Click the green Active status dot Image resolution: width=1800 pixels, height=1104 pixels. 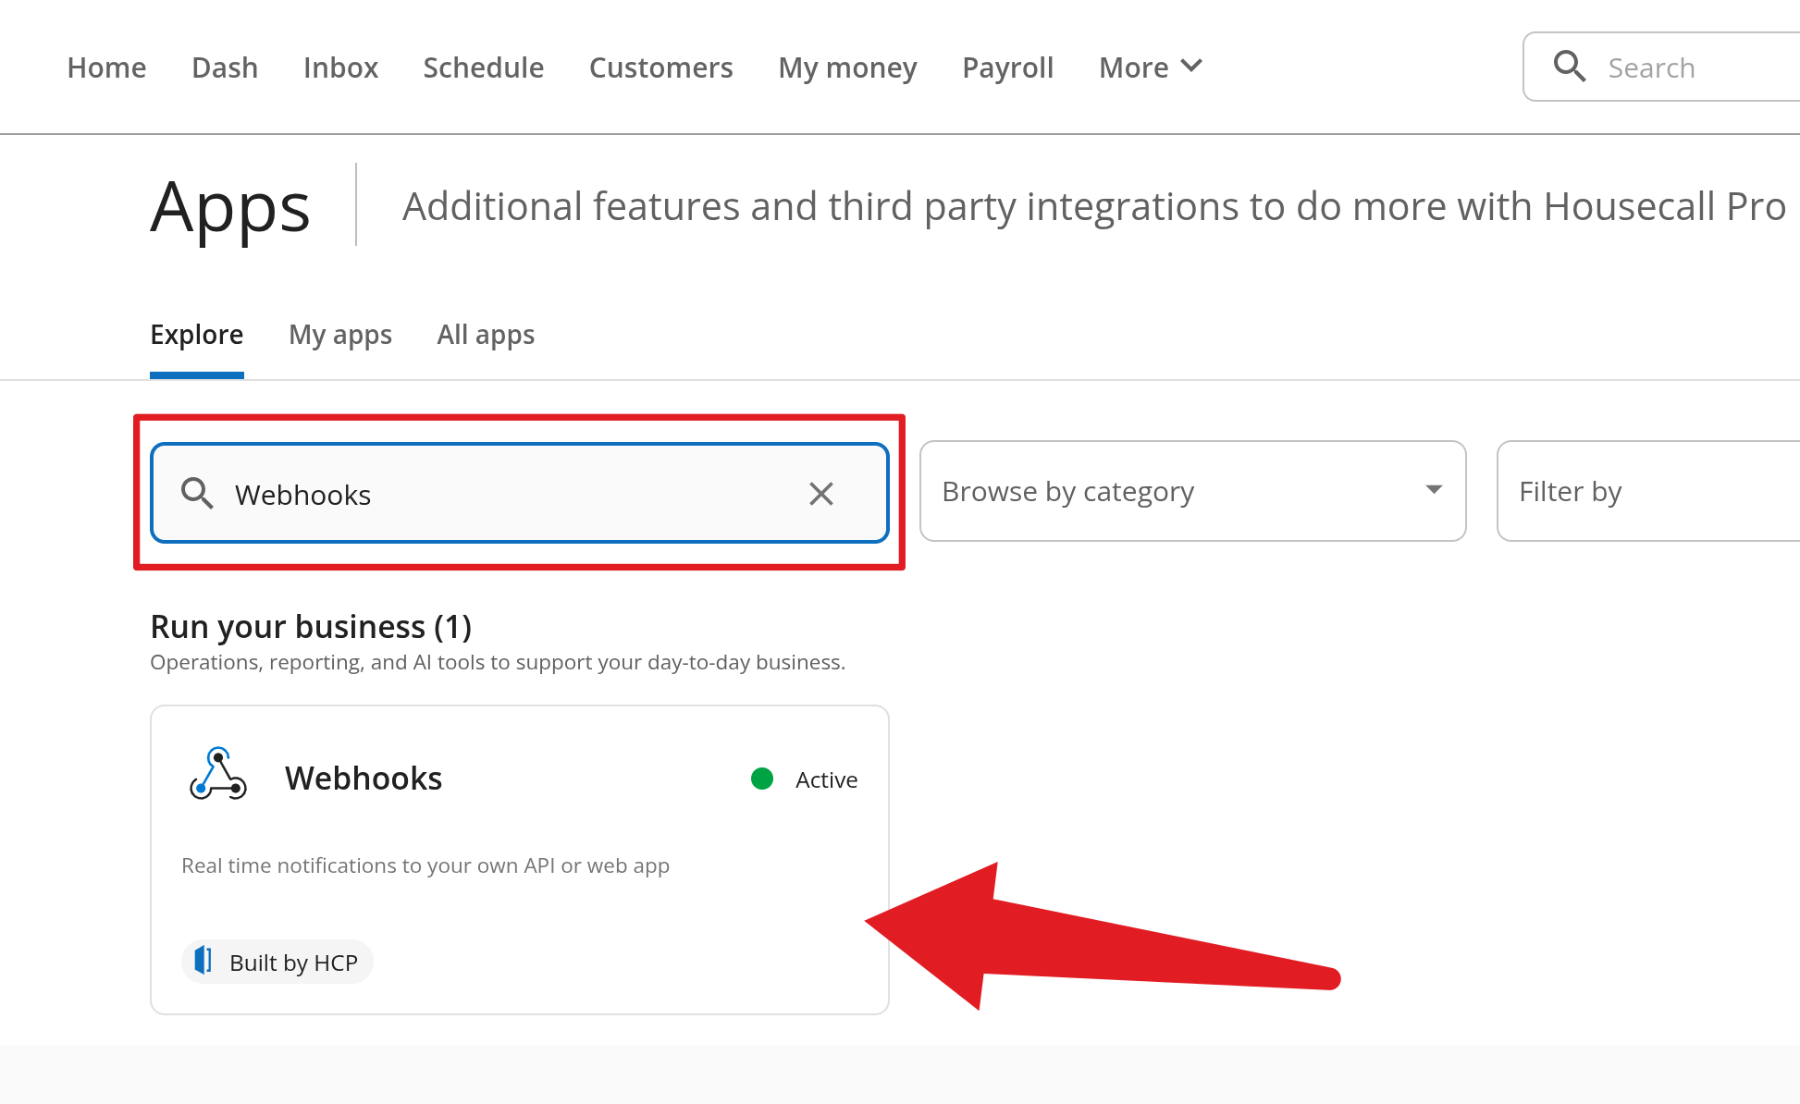pyautogui.click(x=762, y=779)
